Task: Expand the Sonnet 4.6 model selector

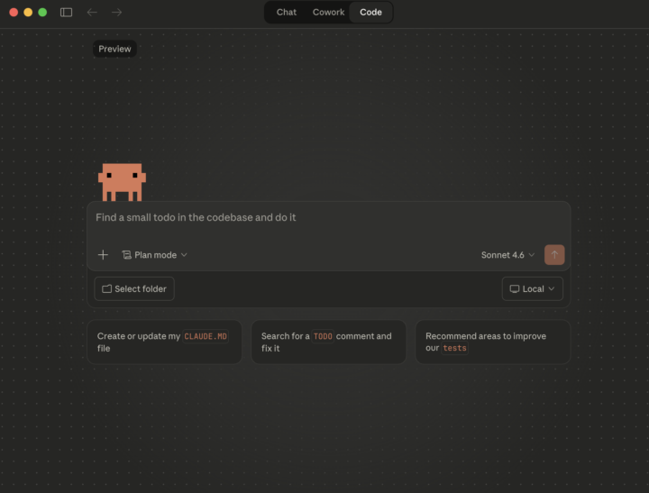Action: click(507, 255)
